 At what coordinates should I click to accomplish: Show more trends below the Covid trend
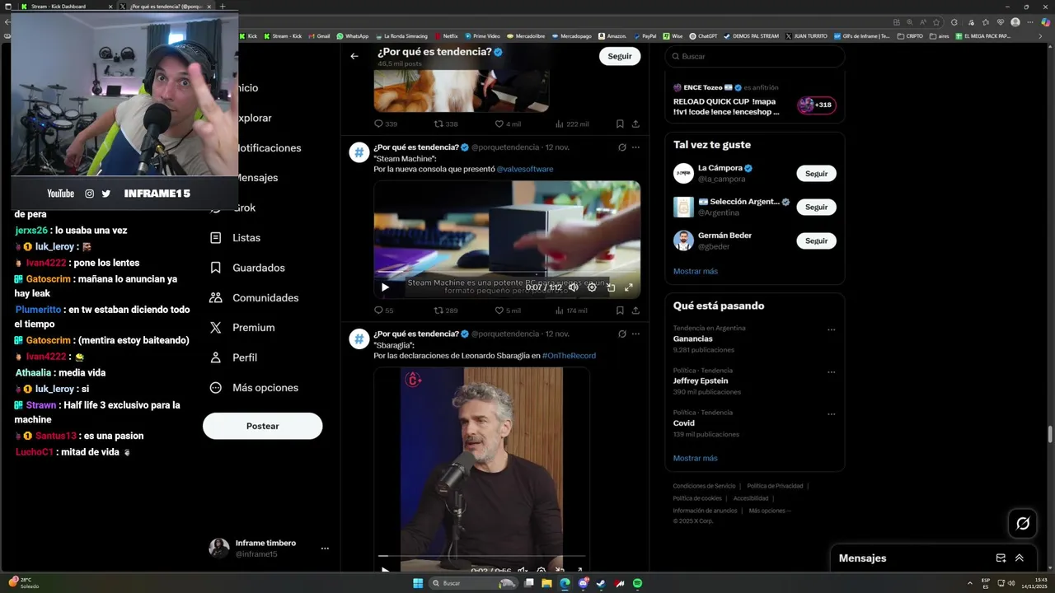[695, 458]
